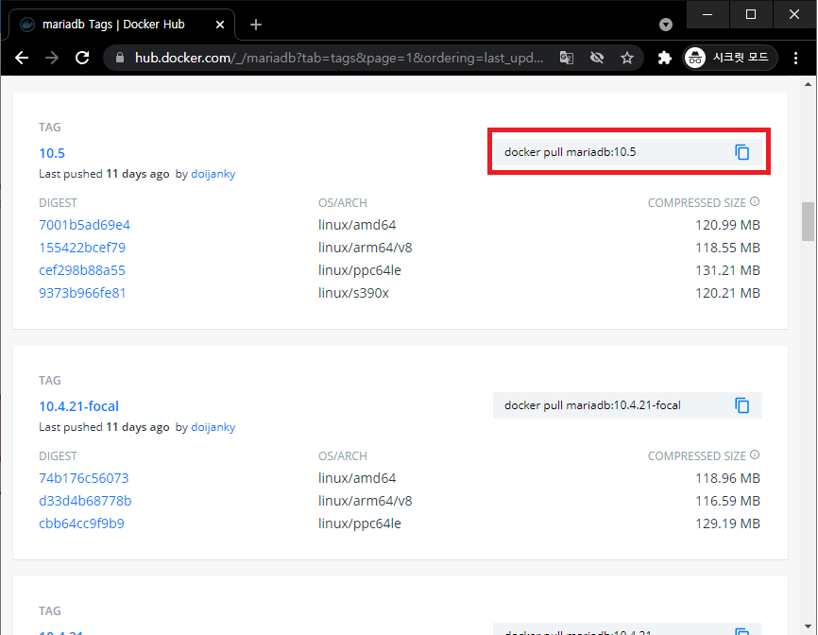This screenshot has height=635, width=818.
Task: Click the browser forward arrow
Action: 52,58
